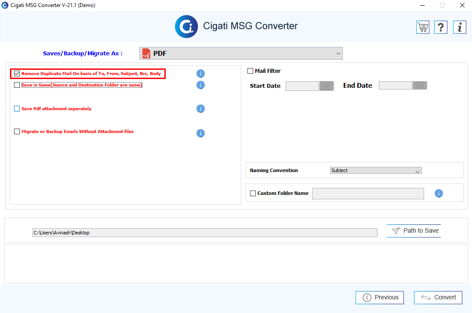Enable Save Pdf attachment separately
472x313 pixels.
click(17, 108)
